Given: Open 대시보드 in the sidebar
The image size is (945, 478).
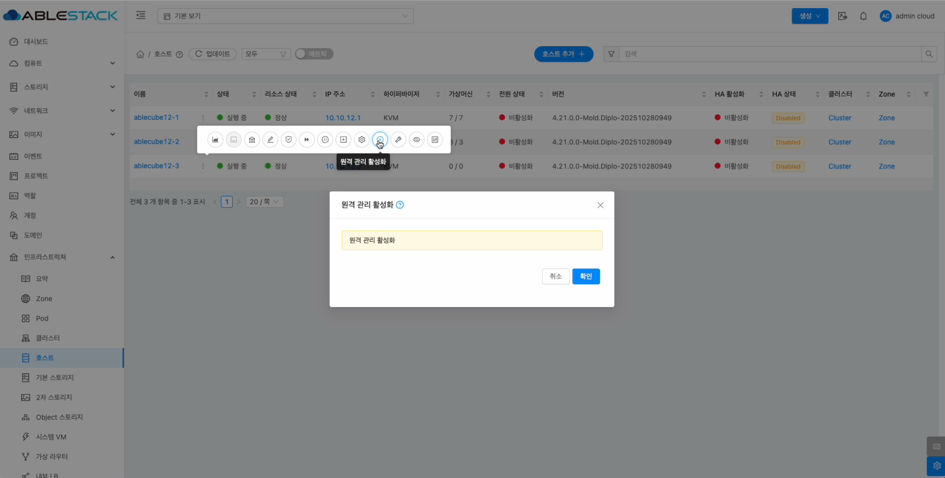Looking at the screenshot, I should (x=36, y=41).
